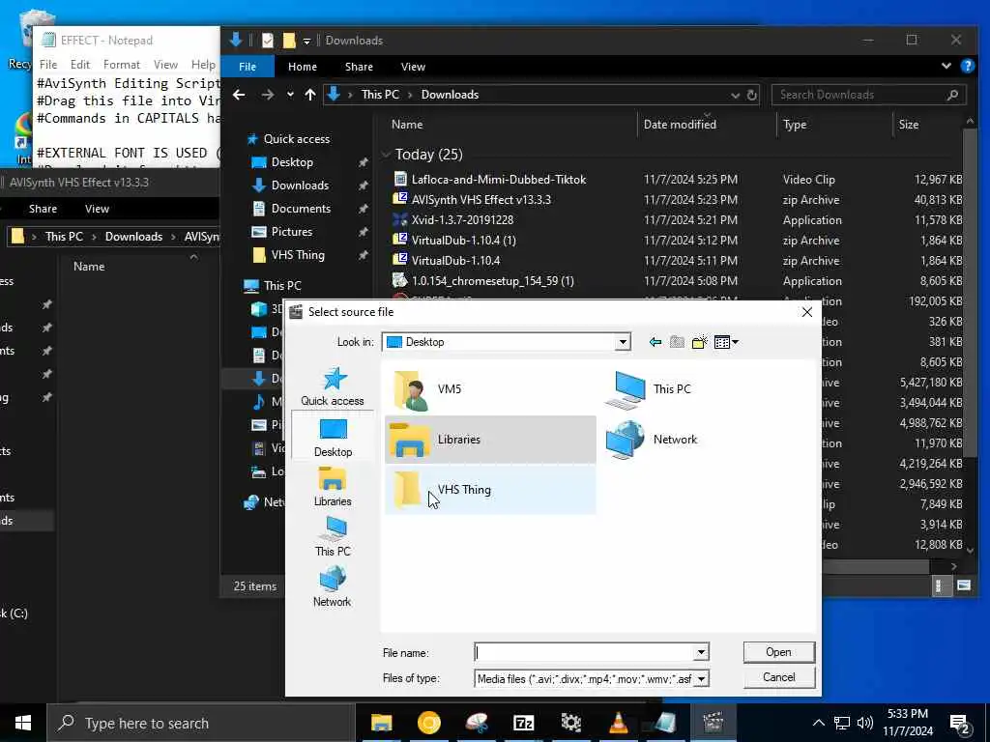Click the up arrow in Downloads explorer

(x=310, y=95)
